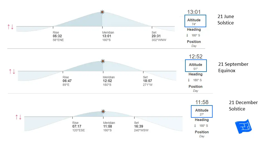Click the Set 20:31 marker label

click(156, 36)
